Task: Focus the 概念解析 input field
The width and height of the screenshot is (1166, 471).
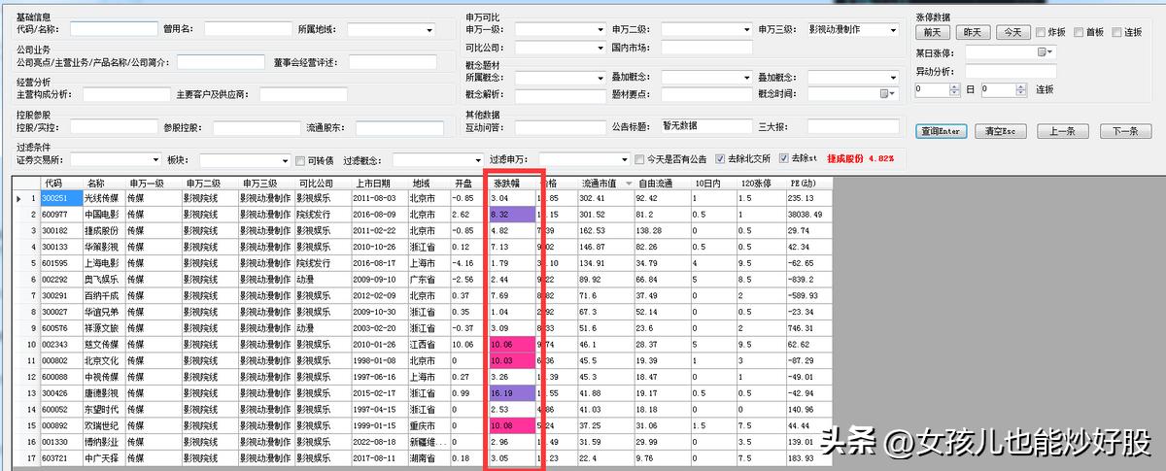Action: [561, 94]
